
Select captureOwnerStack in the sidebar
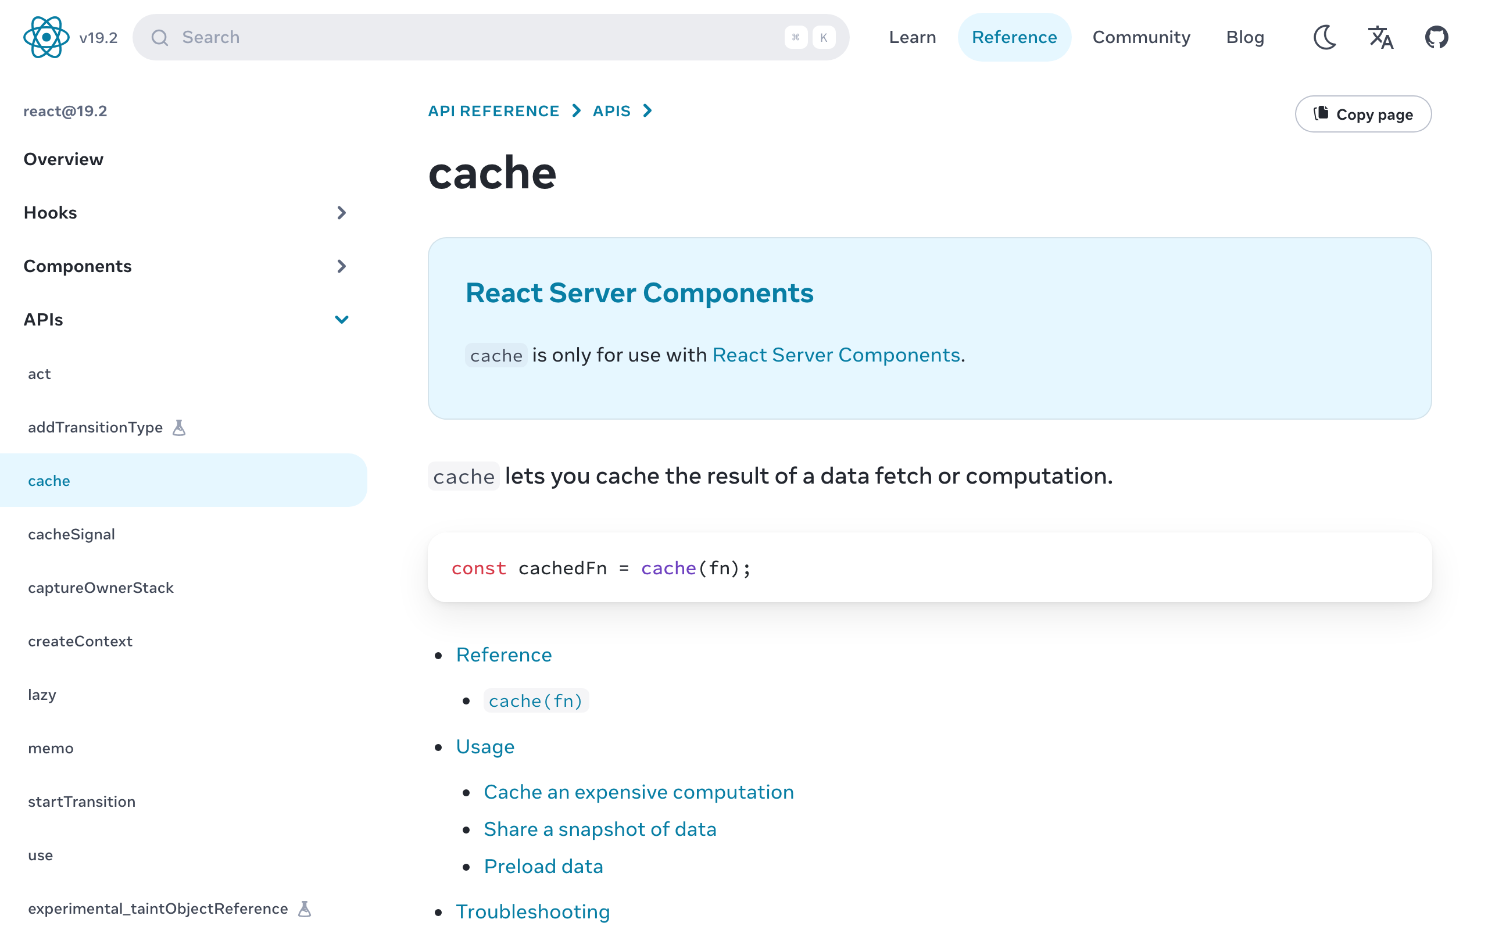pos(183,588)
